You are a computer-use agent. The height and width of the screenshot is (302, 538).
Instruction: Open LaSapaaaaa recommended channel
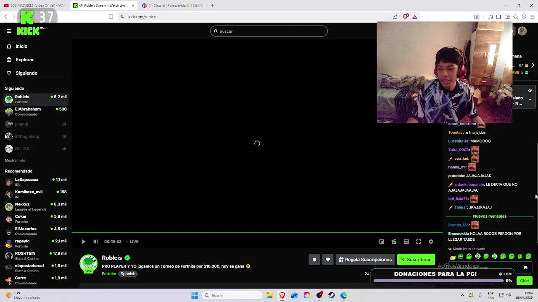(36, 182)
